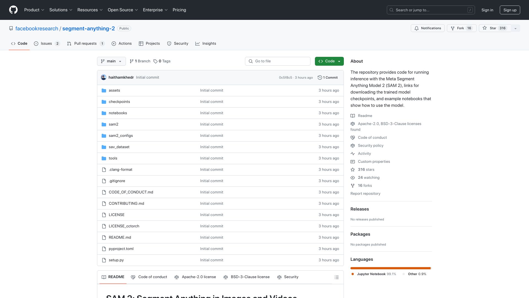The width and height of the screenshot is (529, 298).
Task: Open the main branch selector dropdown
Action: pos(111,61)
